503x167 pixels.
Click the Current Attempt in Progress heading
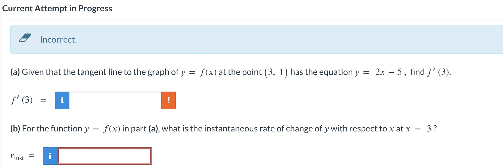57,8
